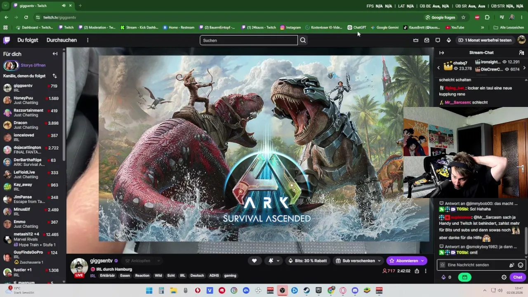Mute the giggsentv tab audio

coord(64,6)
